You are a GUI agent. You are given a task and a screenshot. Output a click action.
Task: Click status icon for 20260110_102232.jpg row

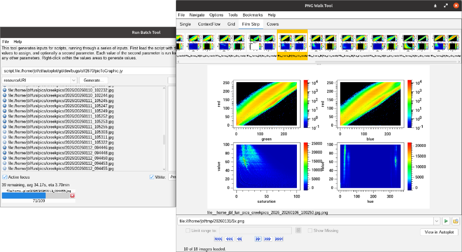click(x=5, y=90)
